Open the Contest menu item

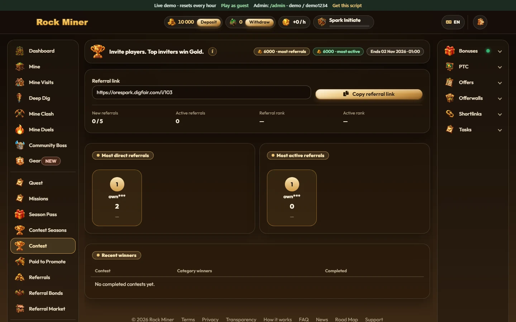coord(43,246)
